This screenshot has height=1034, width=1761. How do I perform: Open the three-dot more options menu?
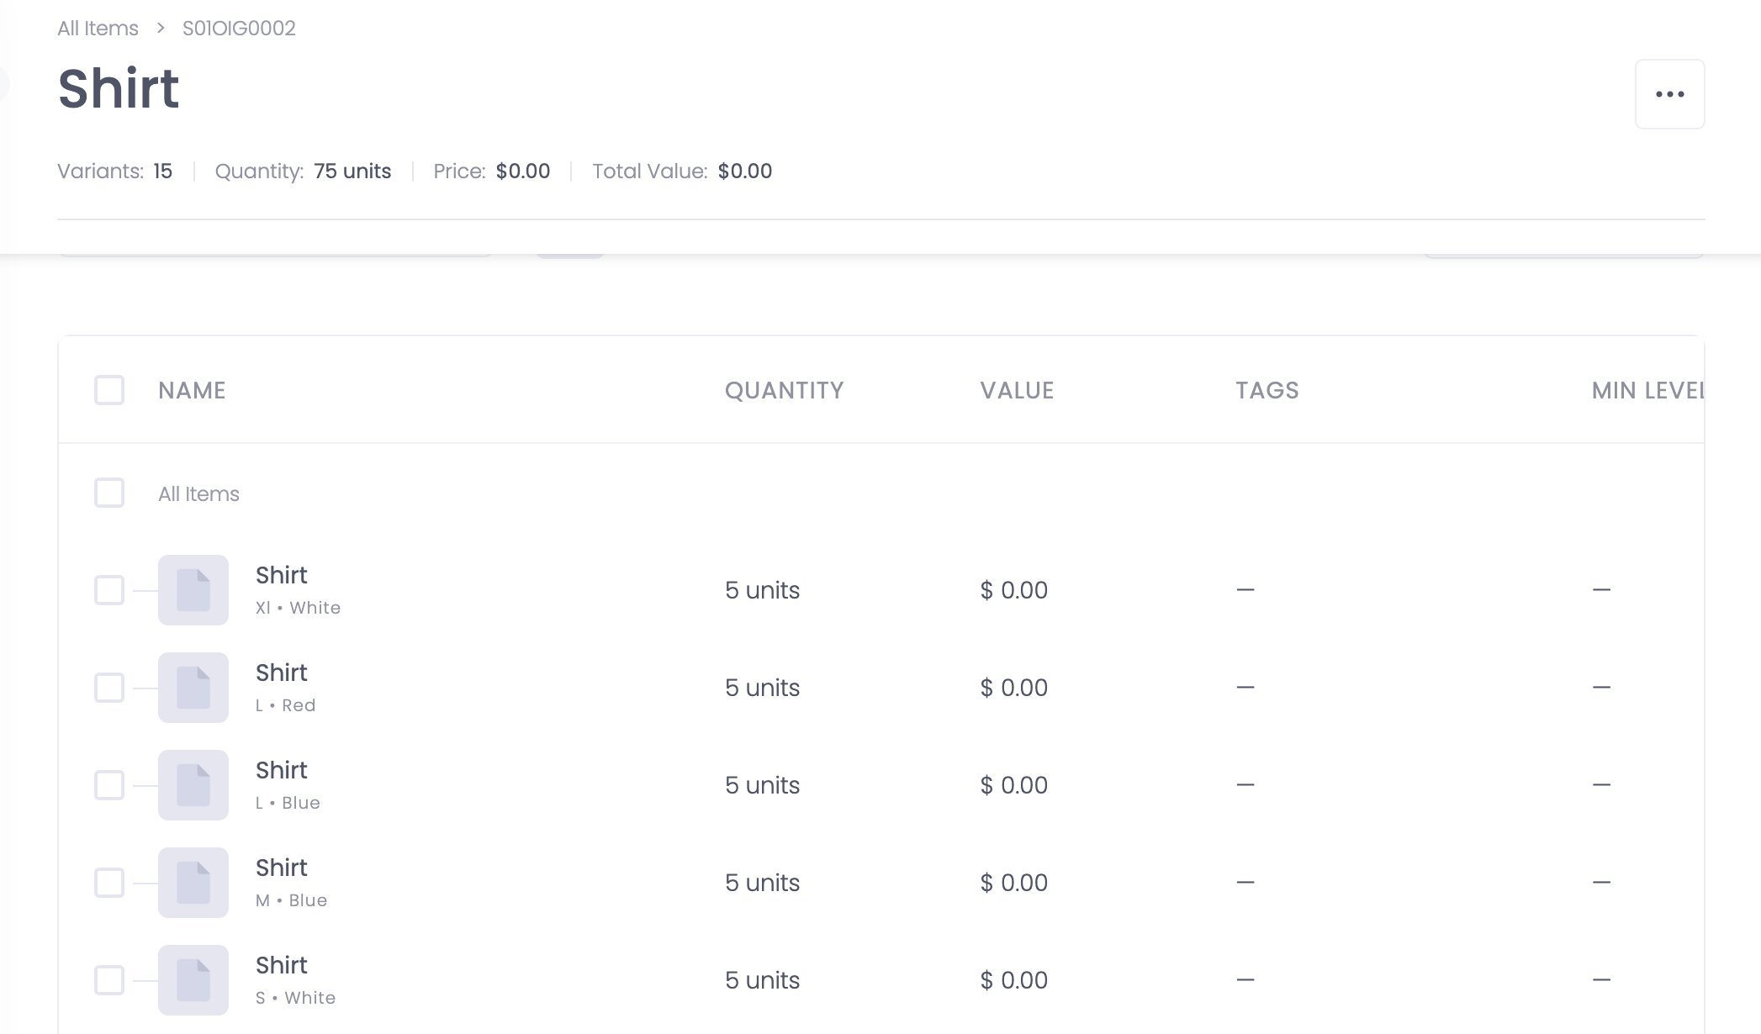[1669, 94]
